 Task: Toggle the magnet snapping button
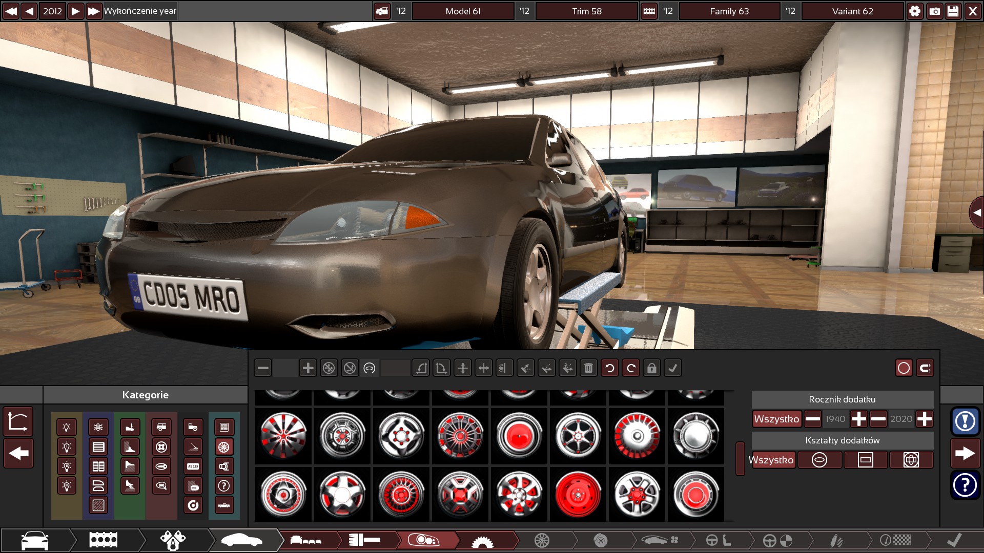click(925, 368)
